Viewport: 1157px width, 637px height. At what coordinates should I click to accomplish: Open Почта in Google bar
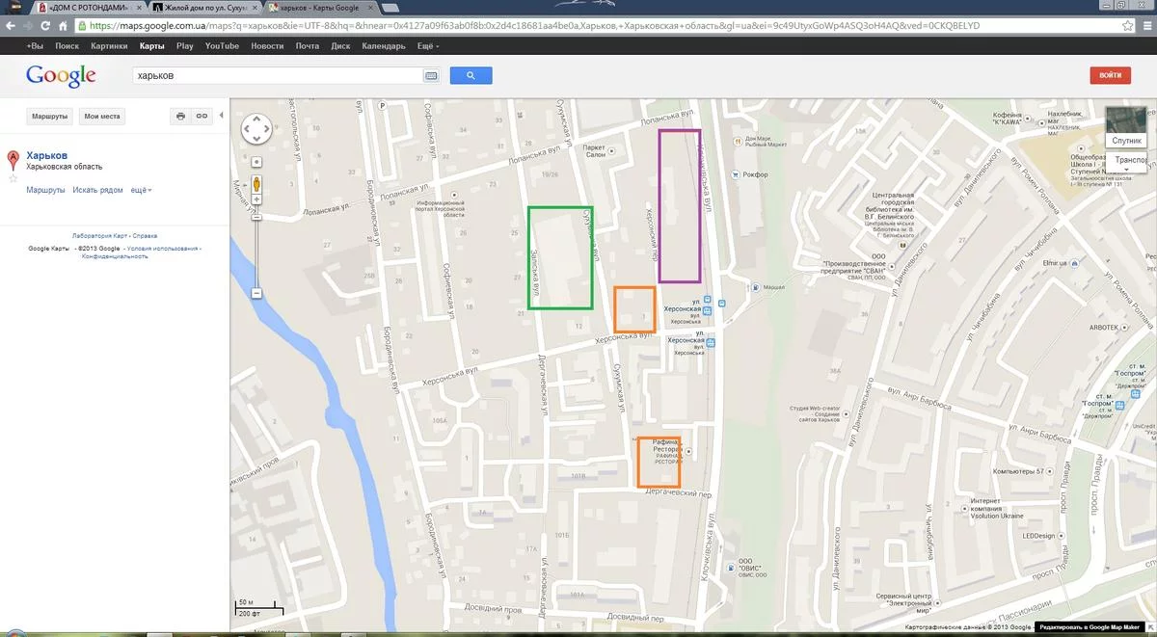tap(308, 46)
